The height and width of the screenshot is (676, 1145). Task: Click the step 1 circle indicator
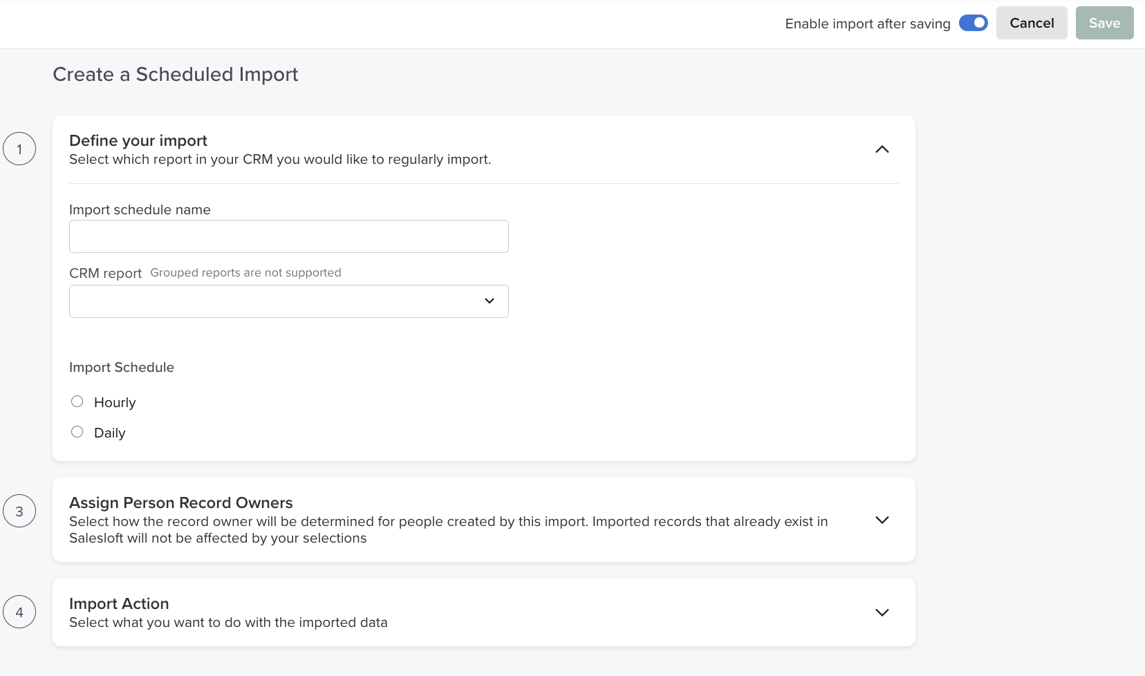20,149
